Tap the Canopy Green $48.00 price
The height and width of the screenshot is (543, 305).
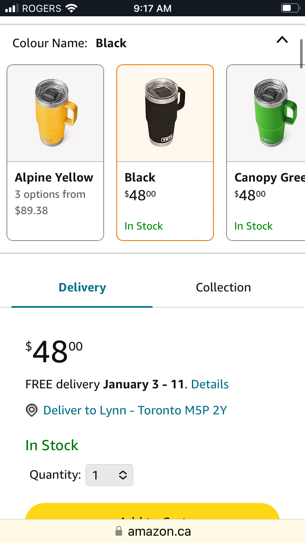(250, 195)
